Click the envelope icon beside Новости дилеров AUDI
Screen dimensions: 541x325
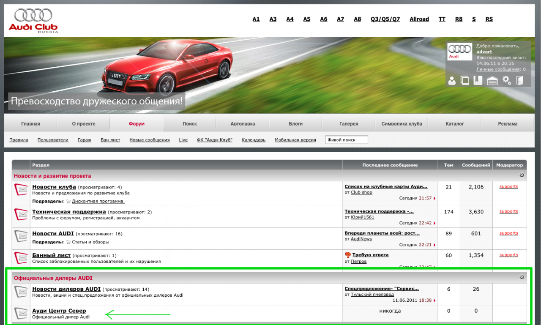tap(21, 292)
